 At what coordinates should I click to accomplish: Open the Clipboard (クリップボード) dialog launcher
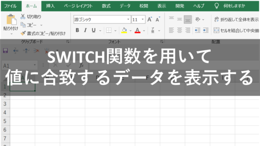pos(68,42)
